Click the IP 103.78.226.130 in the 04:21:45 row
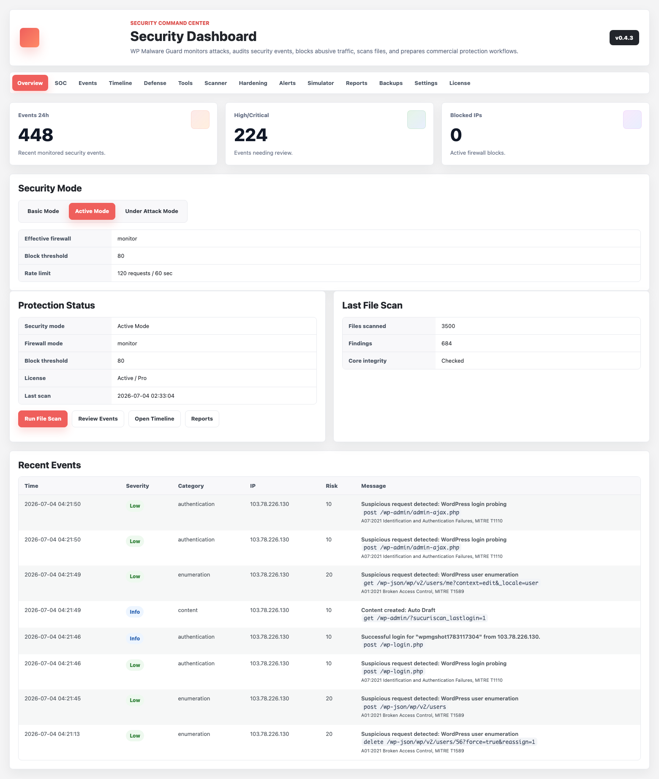Viewport: 659px width, 779px height. [270, 699]
